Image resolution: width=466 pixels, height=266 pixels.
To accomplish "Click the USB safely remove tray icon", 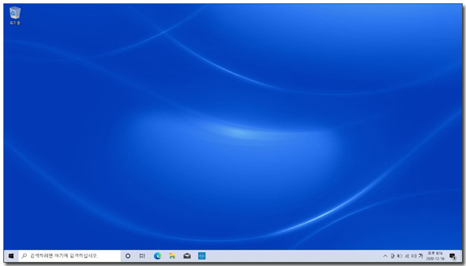I will [x=393, y=256].
